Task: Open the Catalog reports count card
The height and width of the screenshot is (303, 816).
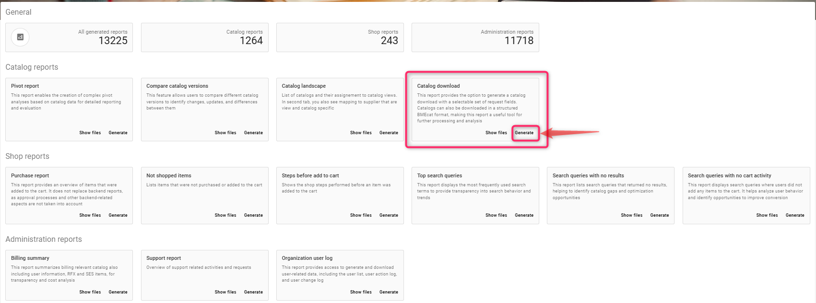Action: pyautogui.click(x=205, y=37)
